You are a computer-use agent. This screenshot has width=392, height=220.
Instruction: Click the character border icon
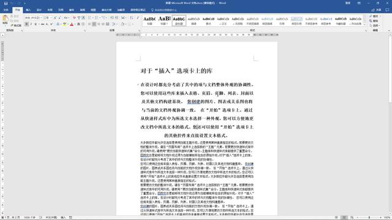point(83,18)
